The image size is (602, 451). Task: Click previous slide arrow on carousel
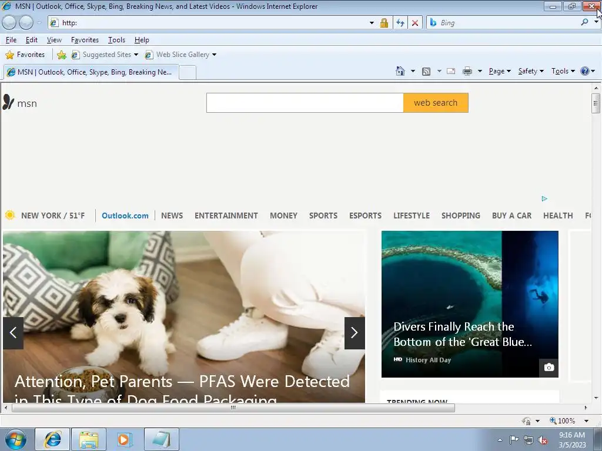coord(14,333)
